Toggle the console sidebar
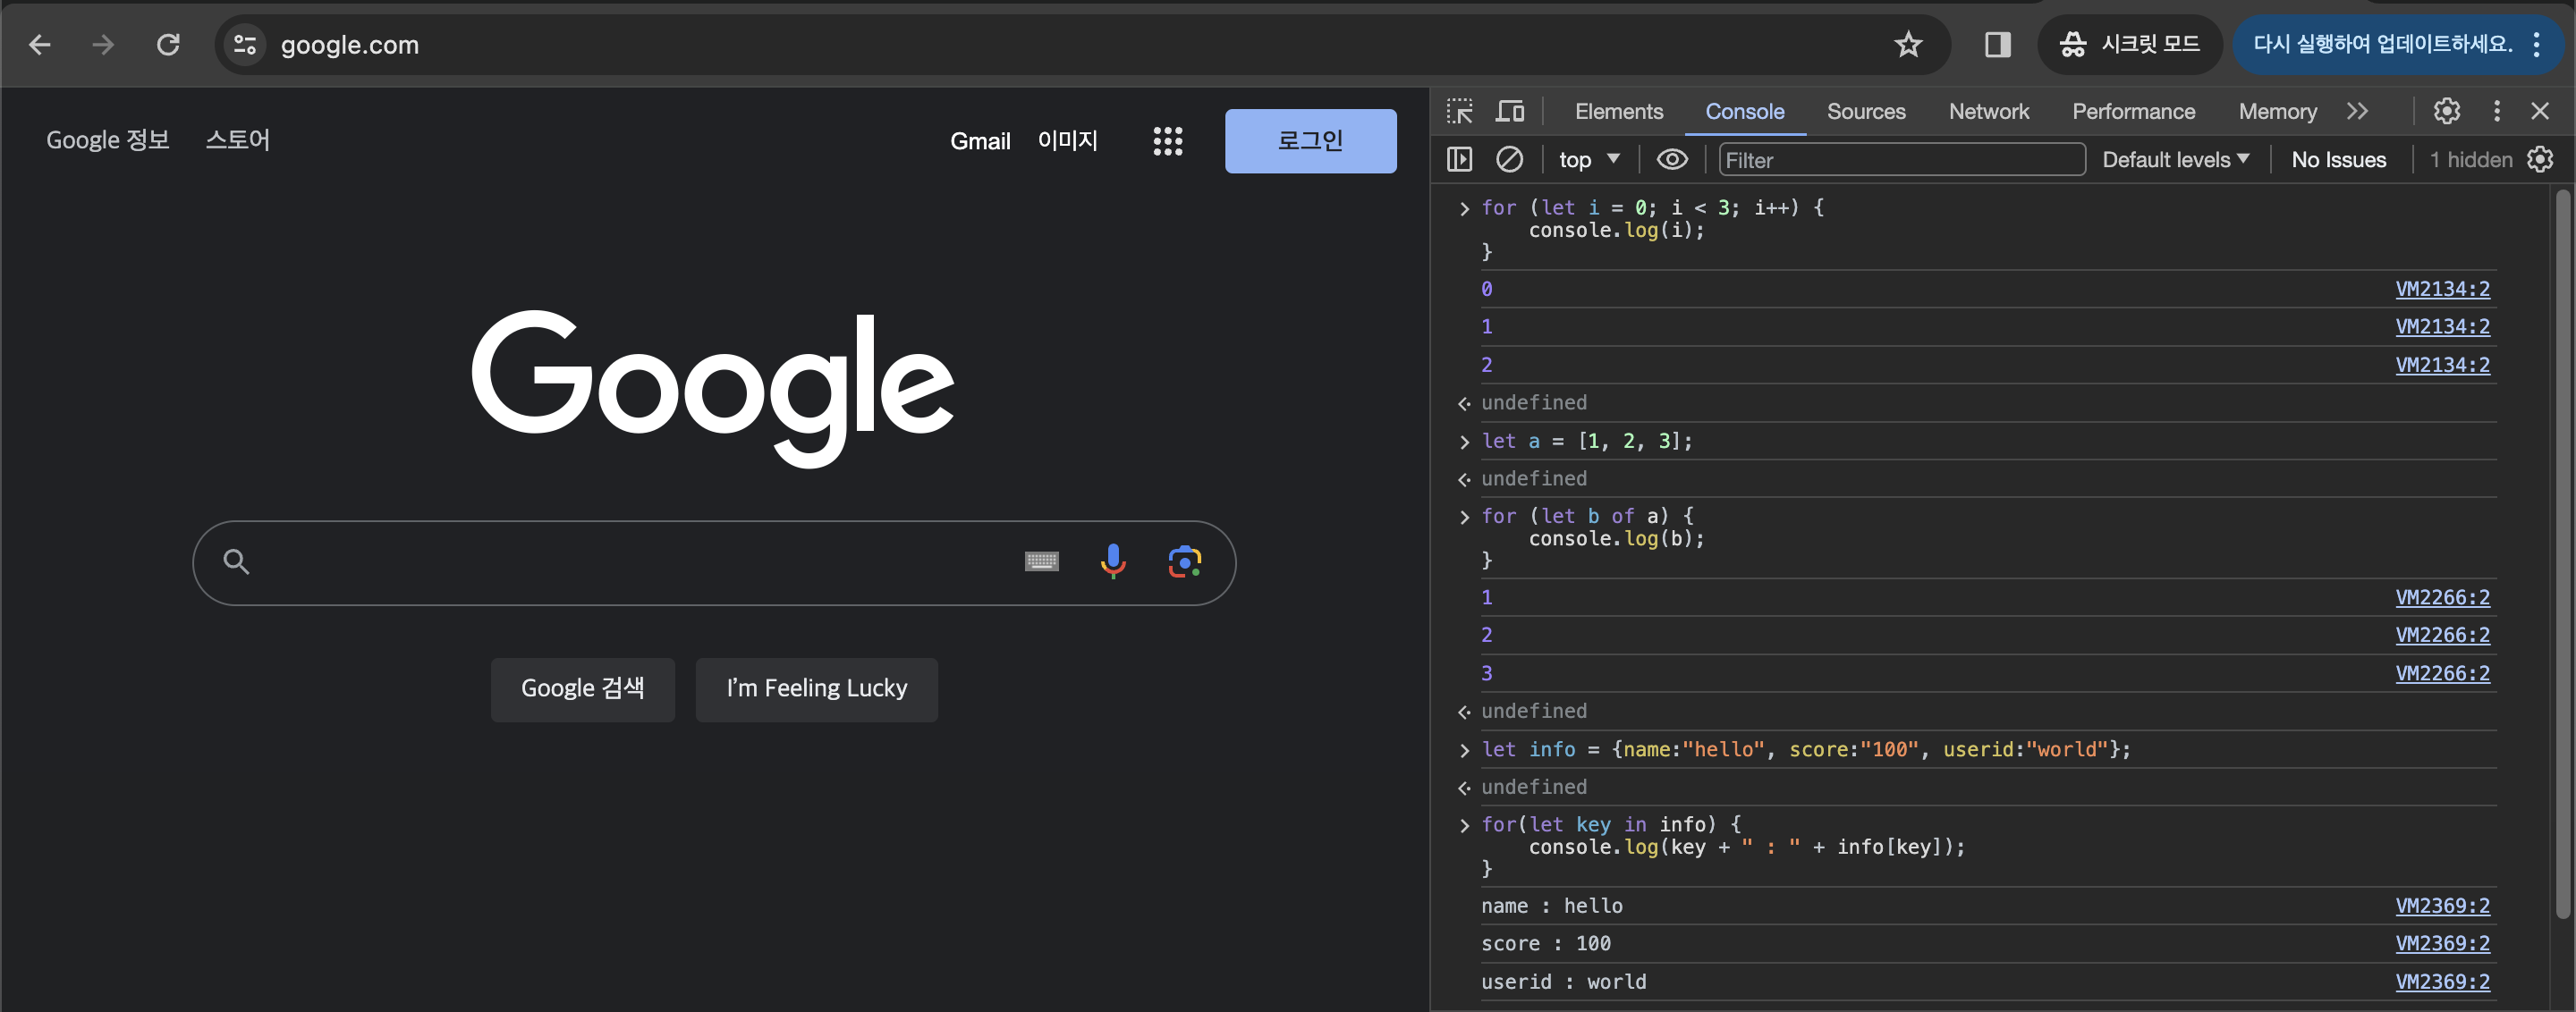 1459,160
